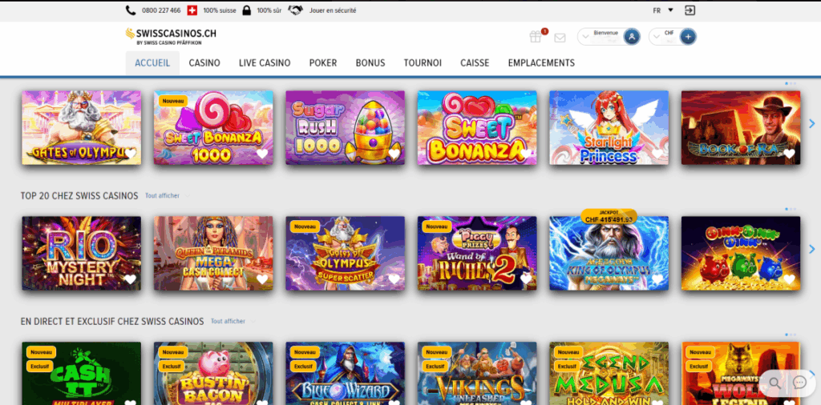The image size is (821, 405).
Task: Click the plus deposit icon next to CHF
Action: [688, 37]
